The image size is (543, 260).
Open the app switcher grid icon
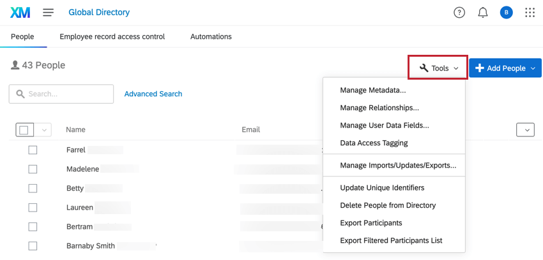[530, 12]
